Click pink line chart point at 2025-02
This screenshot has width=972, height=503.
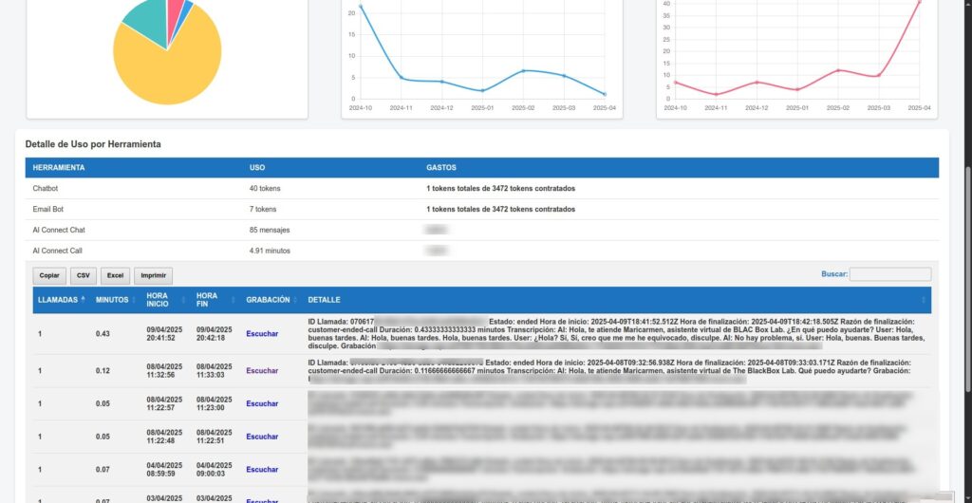837,70
